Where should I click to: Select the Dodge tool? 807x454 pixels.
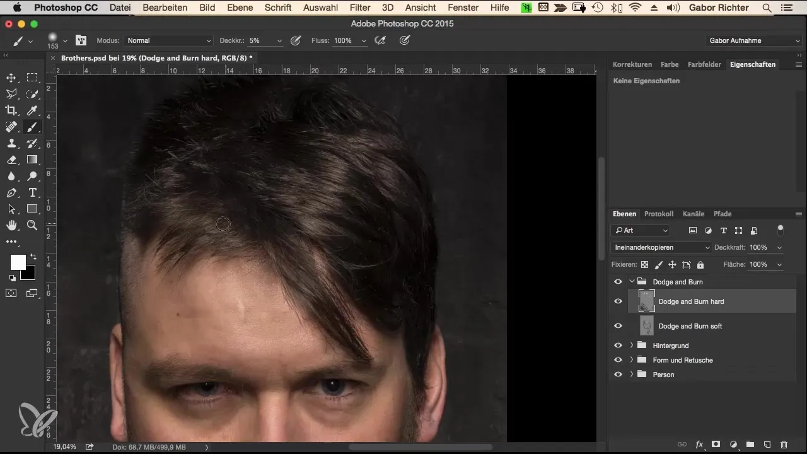pos(32,176)
